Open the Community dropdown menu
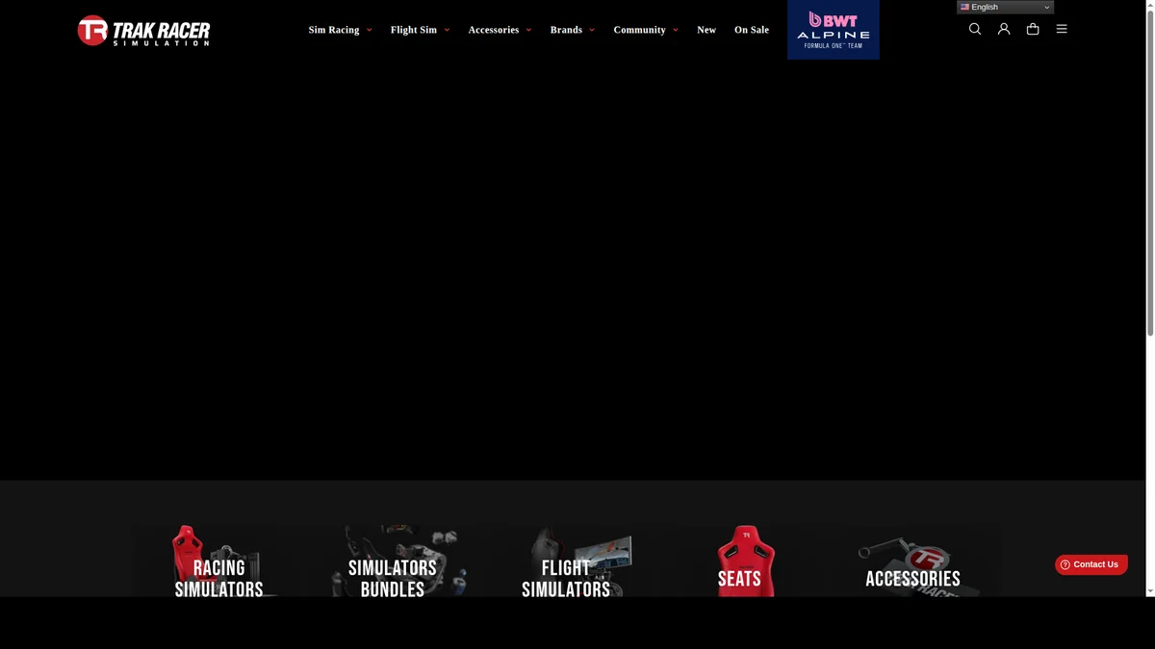 click(645, 30)
